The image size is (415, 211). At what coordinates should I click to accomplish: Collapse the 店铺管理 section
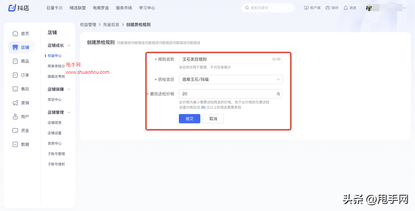click(69, 113)
